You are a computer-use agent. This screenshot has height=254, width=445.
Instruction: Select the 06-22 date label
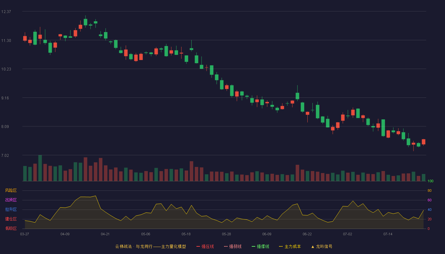[x=307, y=234]
